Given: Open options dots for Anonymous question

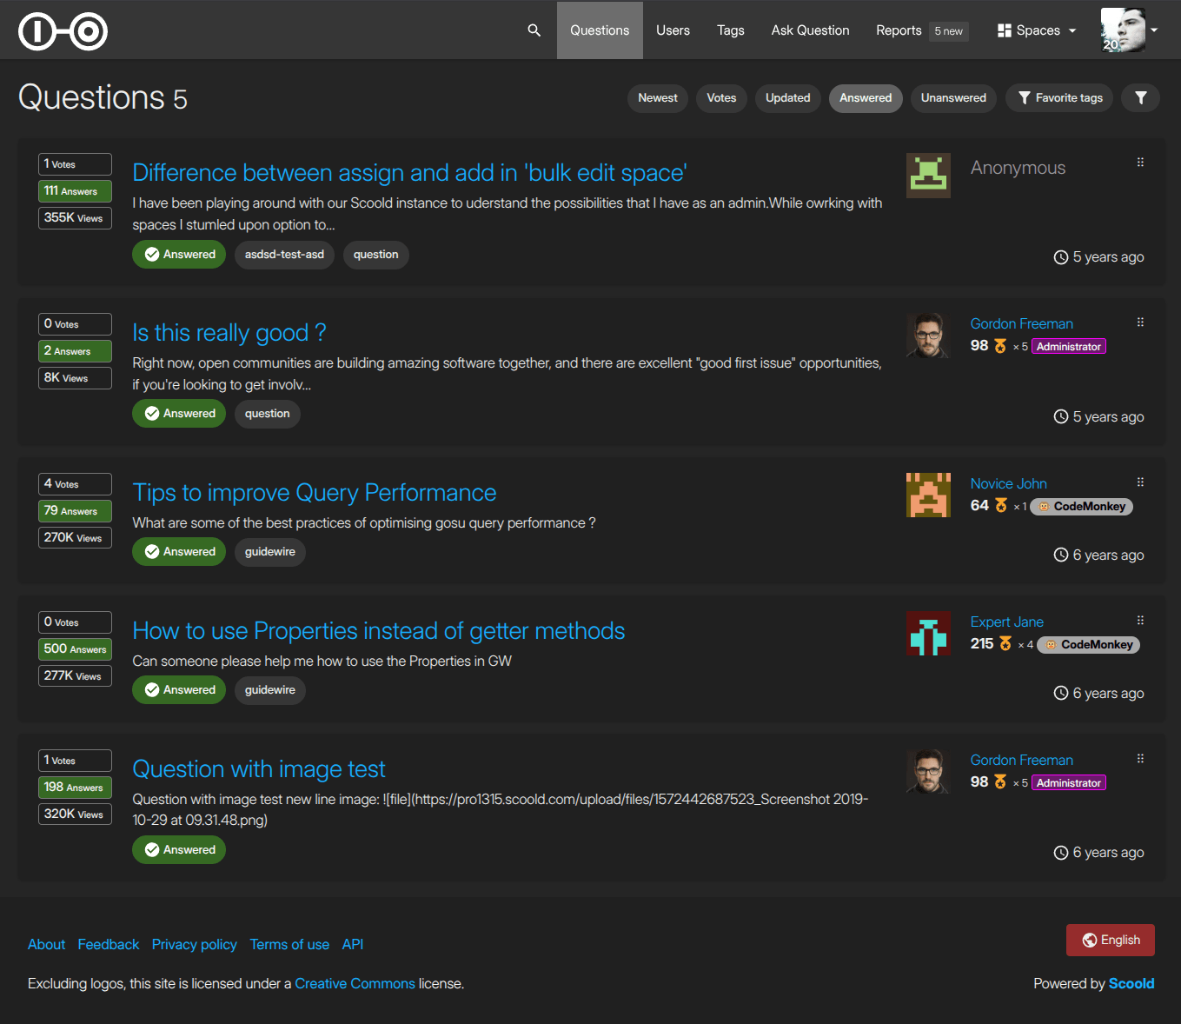Looking at the screenshot, I should tap(1140, 163).
